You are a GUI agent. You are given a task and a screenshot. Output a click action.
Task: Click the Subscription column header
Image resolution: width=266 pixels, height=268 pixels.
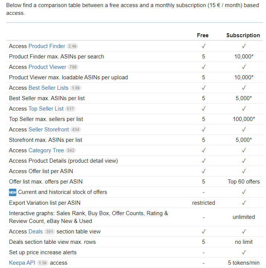pos(243,35)
